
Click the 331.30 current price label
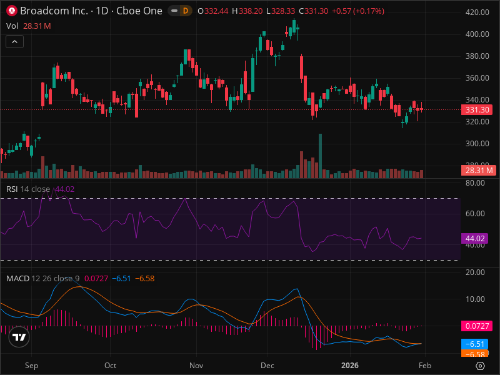tap(477, 110)
